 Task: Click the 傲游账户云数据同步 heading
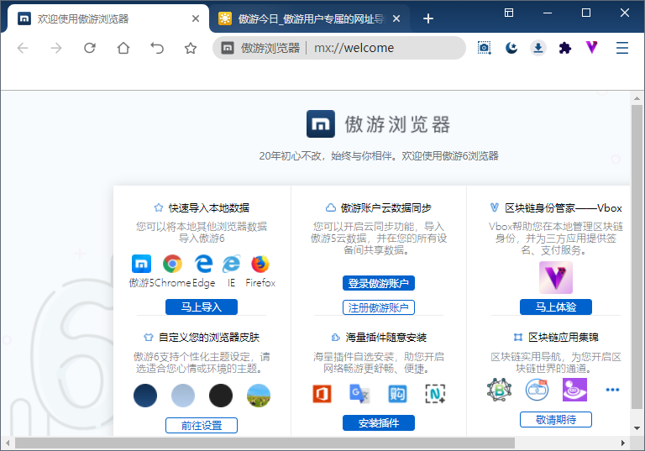[x=385, y=207]
